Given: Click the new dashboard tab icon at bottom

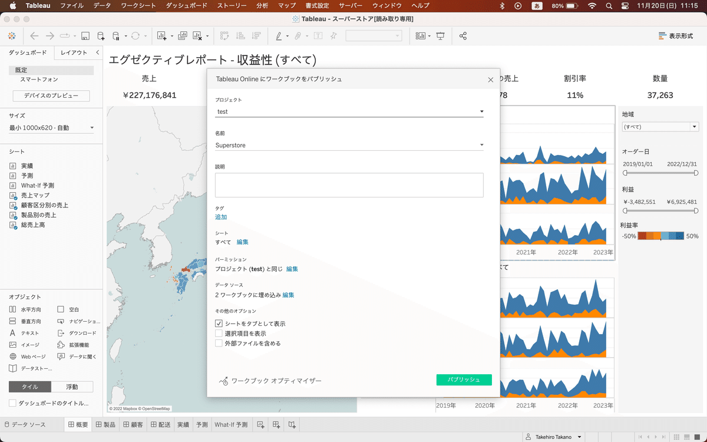Looking at the screenshot, I should tap(276, 424).
